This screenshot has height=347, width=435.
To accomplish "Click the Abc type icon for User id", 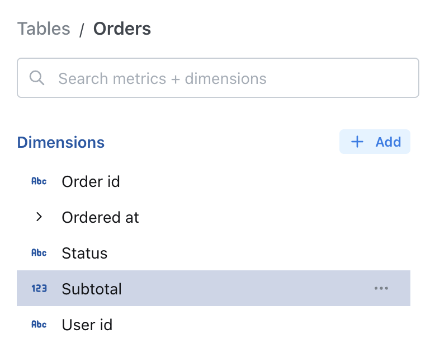I will point(39,325).
